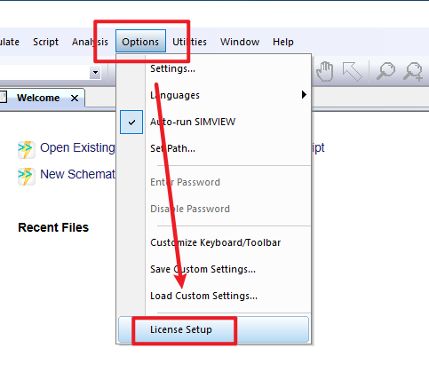Select the hand pan tool icon
429x372 pixels.
pos(325,71)
